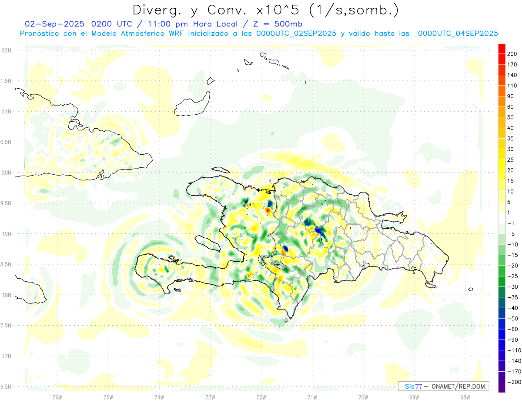Click the '-110' value on the color scale
This screenshot has height=403, width=522.
click(514, 350)
